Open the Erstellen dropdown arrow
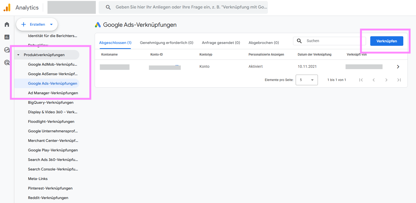Image resolution: width=416 pixels, height=203 pixels. point(51,24)
